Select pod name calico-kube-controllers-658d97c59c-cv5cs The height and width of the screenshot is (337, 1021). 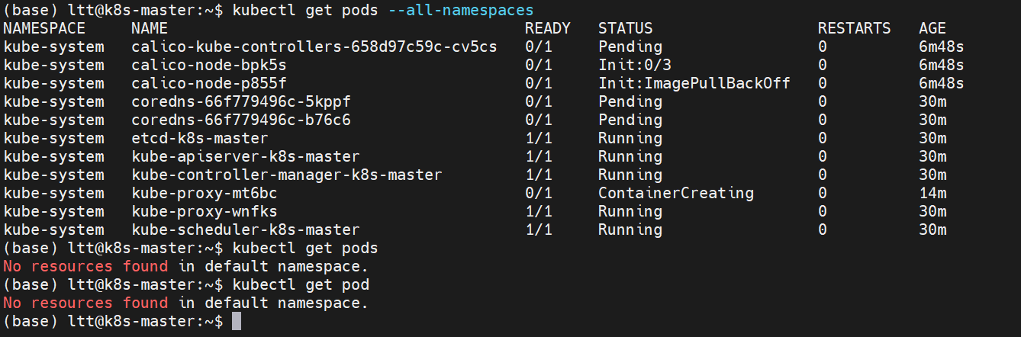coord(314,47)
